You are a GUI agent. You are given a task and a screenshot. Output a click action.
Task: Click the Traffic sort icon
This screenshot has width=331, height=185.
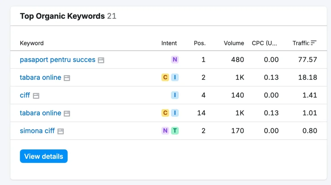tap(314, 43)
